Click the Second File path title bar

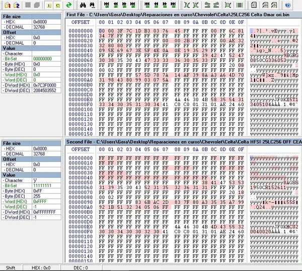coord(182,142)
